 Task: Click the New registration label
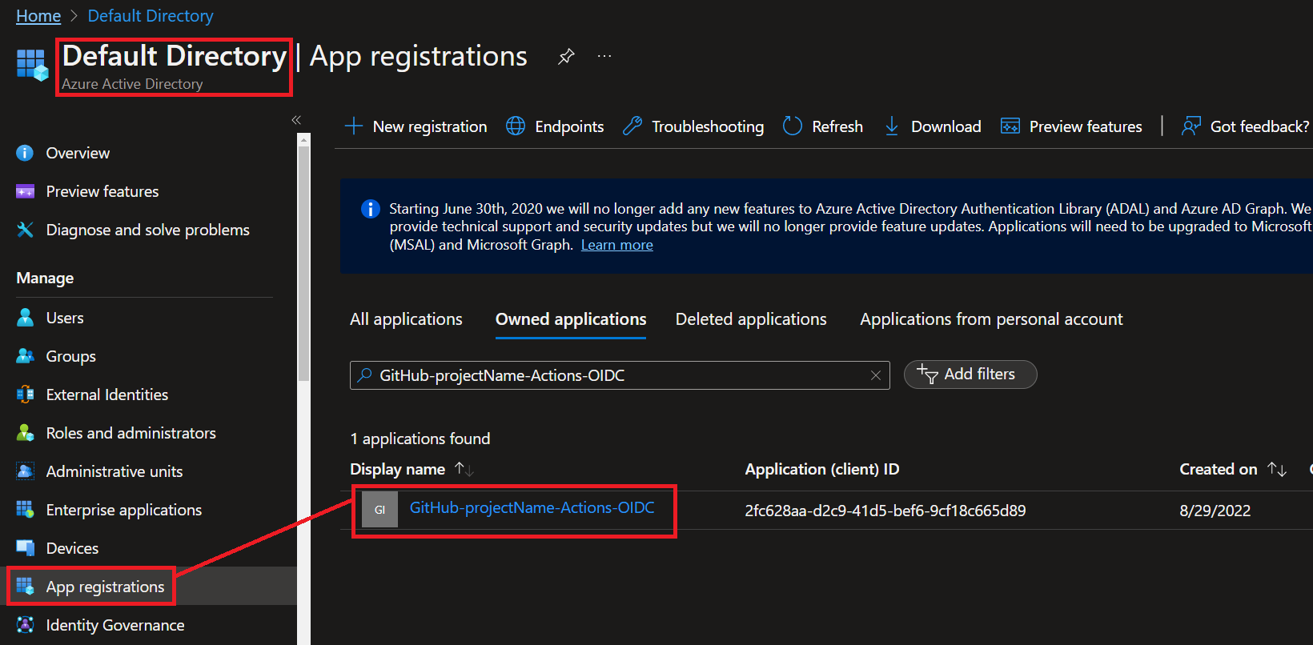coord(430,126)
